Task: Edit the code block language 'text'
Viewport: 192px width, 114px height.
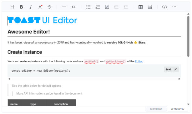Action: tap(171, 69)
